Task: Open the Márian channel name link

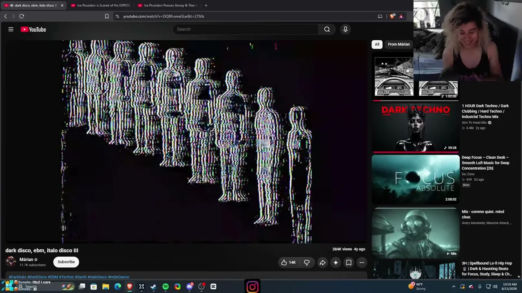Action: pyautogui.click(x=26, y=260)
